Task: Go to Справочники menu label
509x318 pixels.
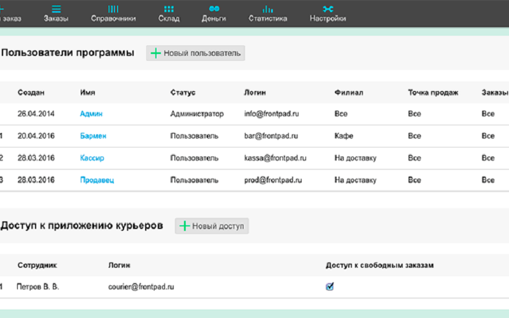Action: (113, 18)
